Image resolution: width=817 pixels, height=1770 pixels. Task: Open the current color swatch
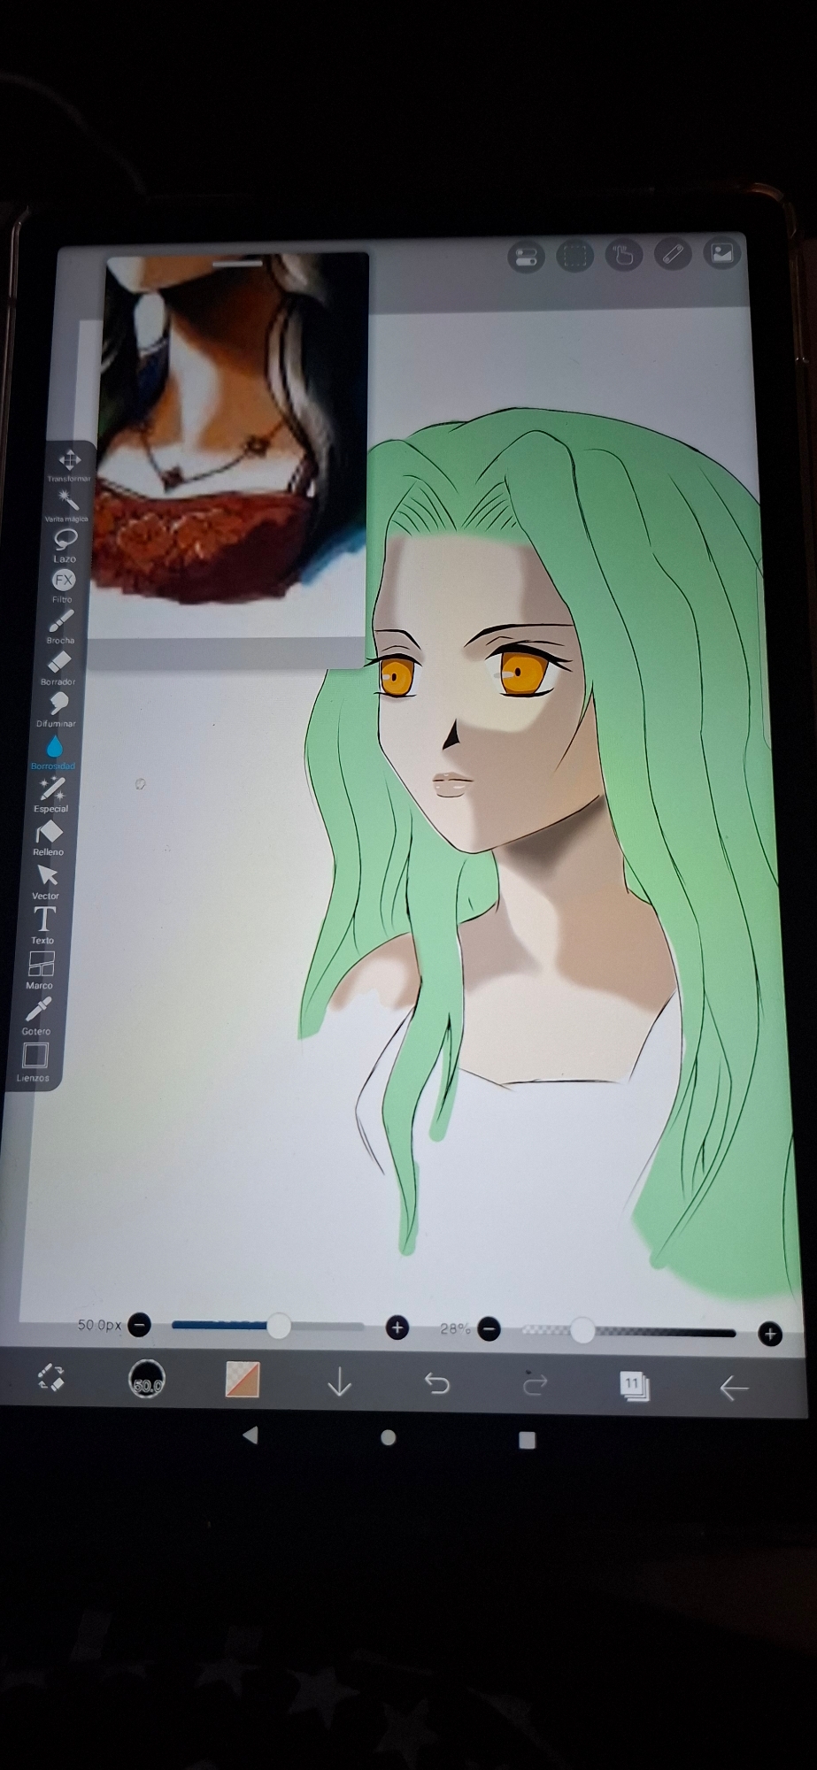(x=242, y=1380)
